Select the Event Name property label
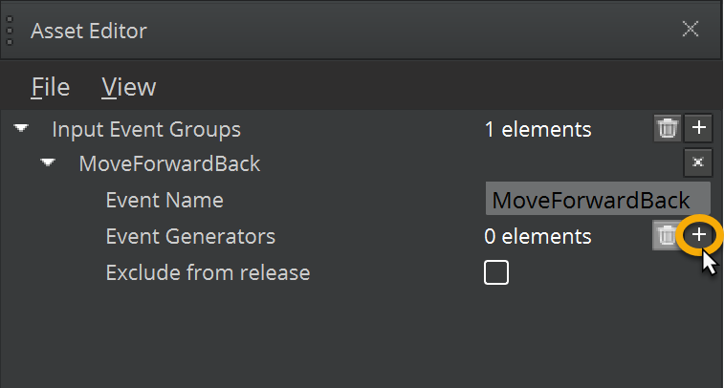Viewport: 724px width, 388px height. pos(165,201)
